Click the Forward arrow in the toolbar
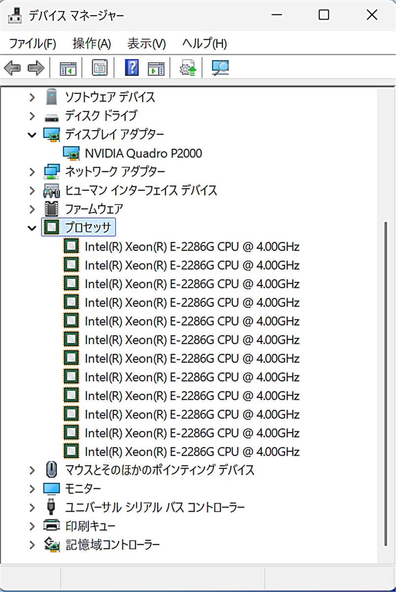 (36, 68)
